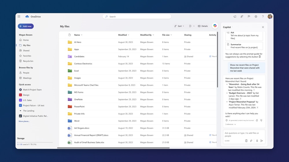The image size is (289, 162).
Task: Click Shared status of Candidates row
Action: point(189,56)
